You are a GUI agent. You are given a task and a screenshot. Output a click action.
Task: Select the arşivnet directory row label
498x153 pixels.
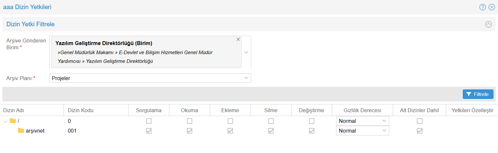tap(35, 131)
